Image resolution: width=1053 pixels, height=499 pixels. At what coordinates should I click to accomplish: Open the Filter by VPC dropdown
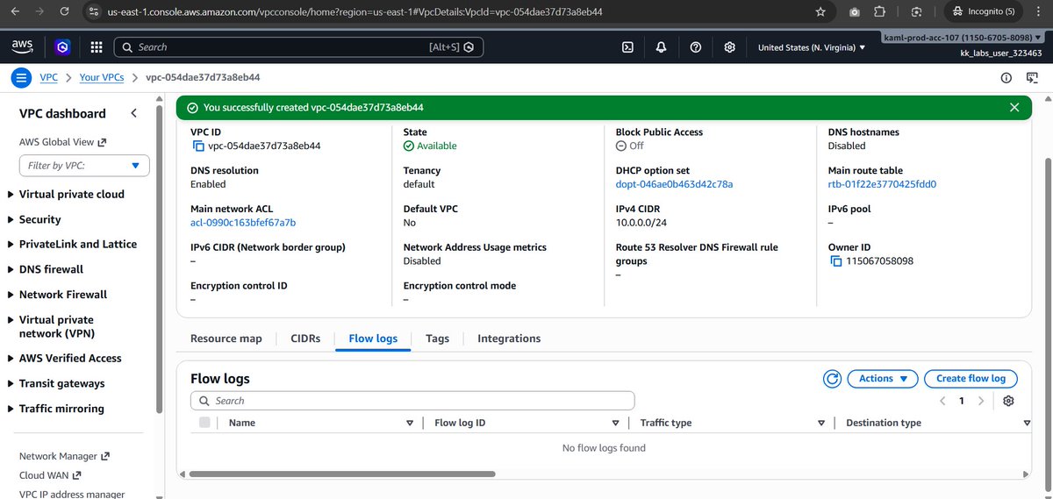point(84,165)
